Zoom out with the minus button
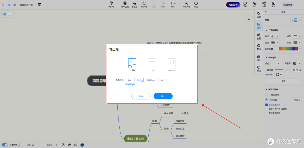 (x=42, y=145)
